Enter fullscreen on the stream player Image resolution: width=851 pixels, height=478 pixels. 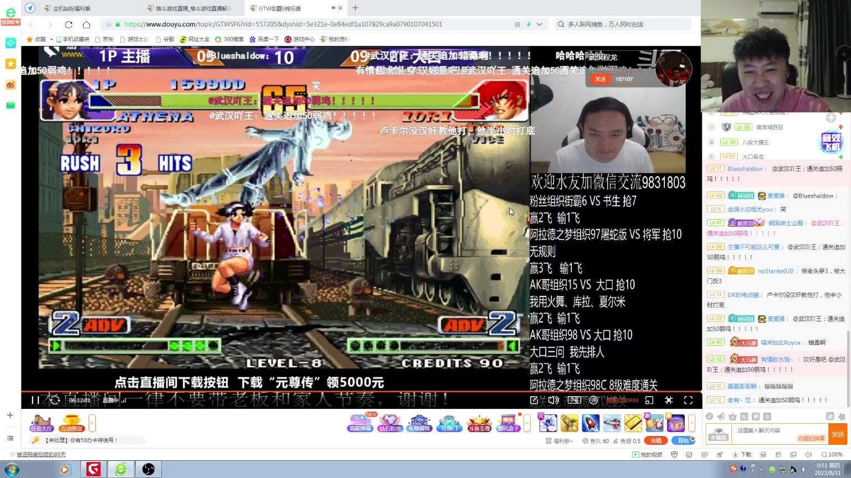tap(688, 400)
